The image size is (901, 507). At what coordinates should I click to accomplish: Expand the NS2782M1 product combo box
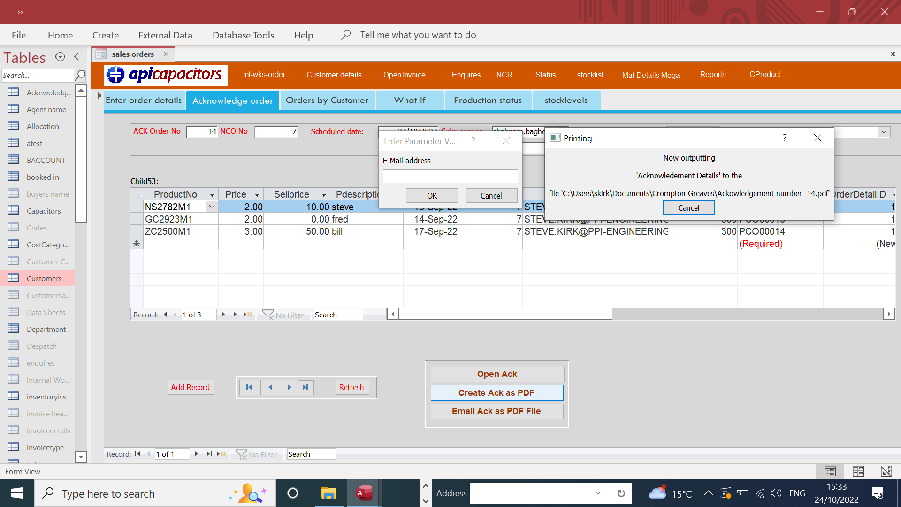tap(212, 207)
